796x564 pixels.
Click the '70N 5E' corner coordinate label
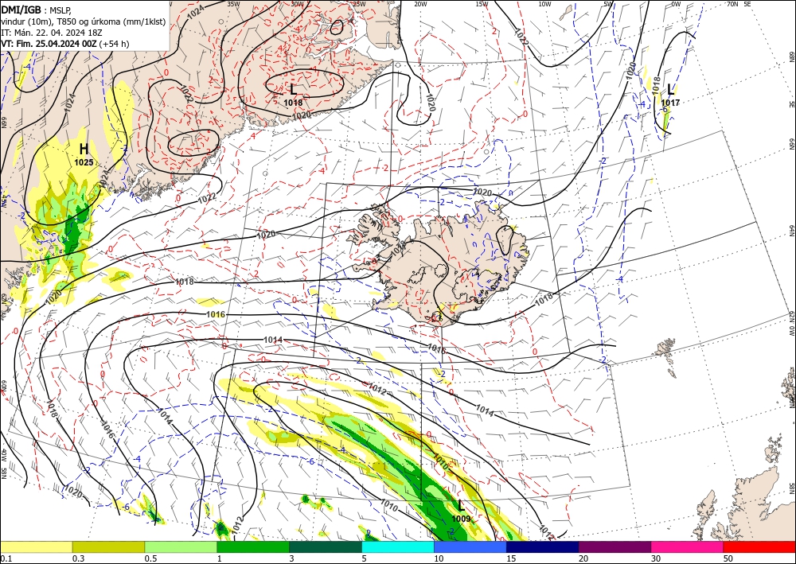pyautogui.click(x=739, y=3)
